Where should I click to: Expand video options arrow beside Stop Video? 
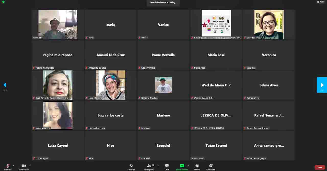pos(30,166)
